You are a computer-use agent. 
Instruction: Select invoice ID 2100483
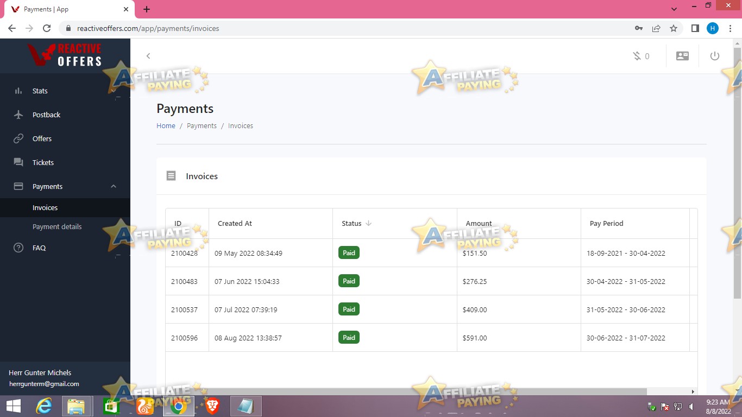point(184,281)
